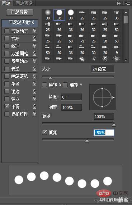The height and width of the screenshot is (205, 132).
Task: Click the lock icon on the 画笔笔势 row
Action: point(34,76)
